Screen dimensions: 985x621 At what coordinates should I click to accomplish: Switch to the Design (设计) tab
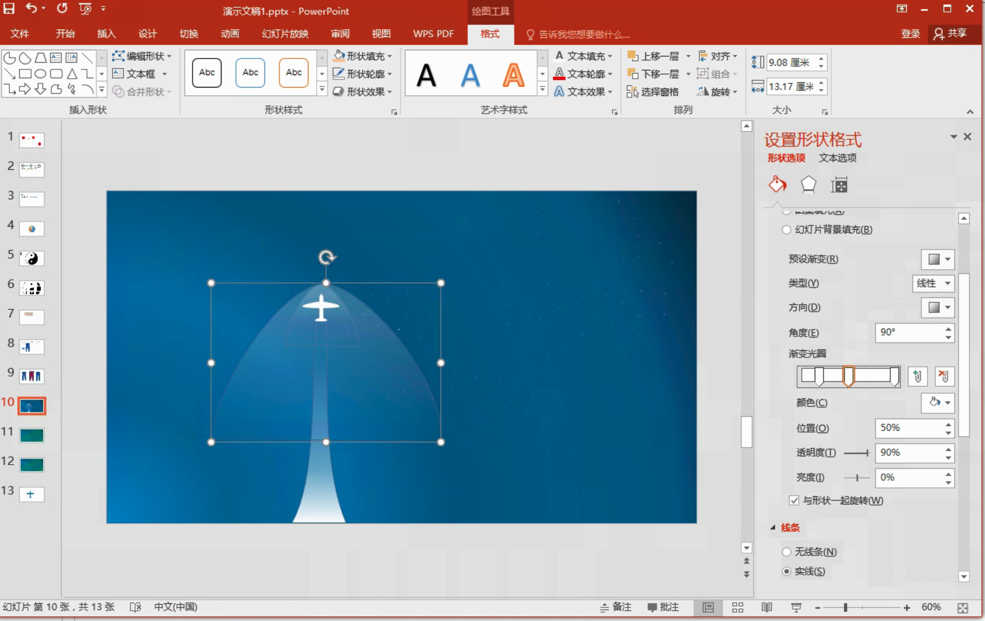click(147, 34)
